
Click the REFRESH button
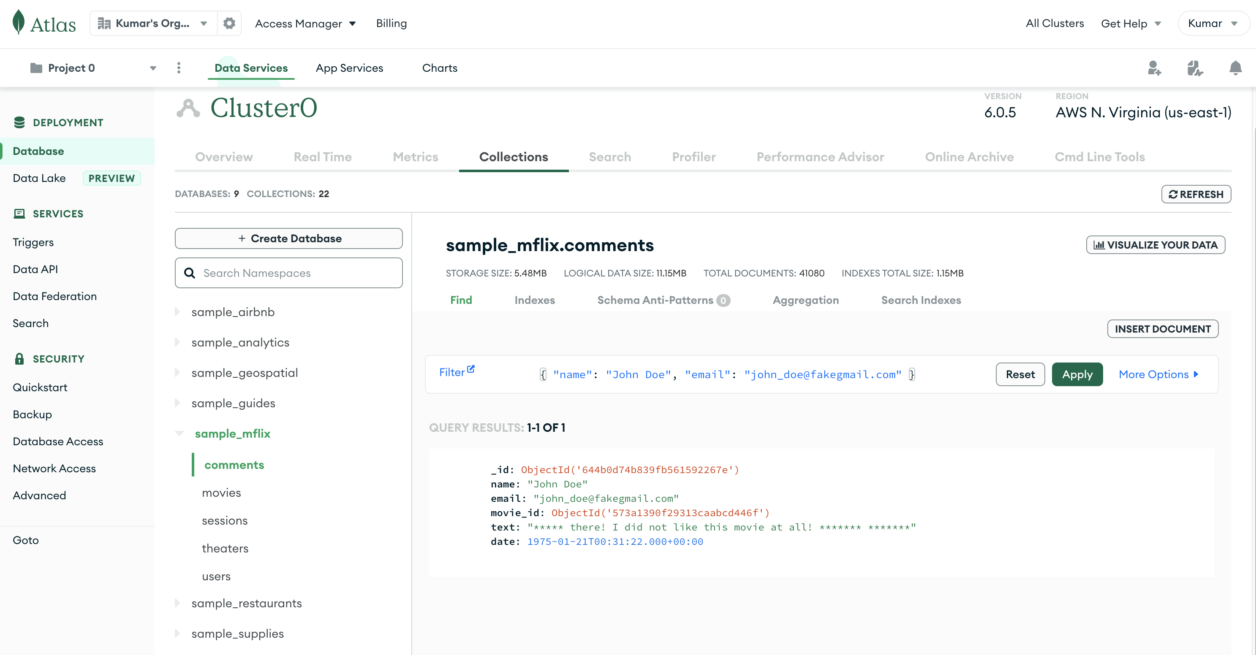(x=1196, y=194)
